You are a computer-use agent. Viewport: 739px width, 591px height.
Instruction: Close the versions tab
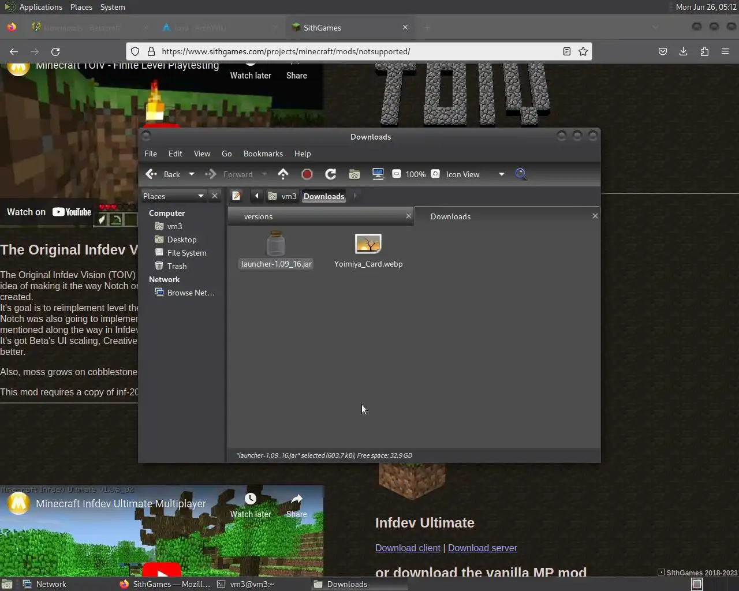[x=409, y=216]
